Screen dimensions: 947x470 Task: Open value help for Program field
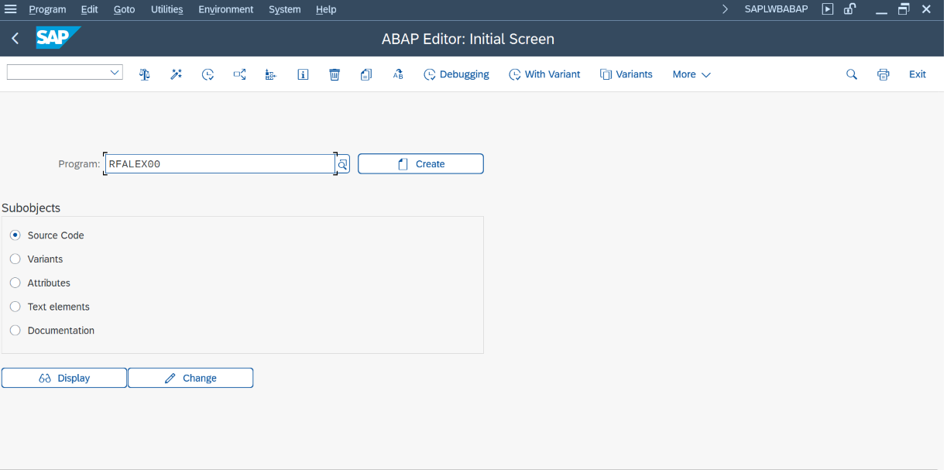click(343, 164)
